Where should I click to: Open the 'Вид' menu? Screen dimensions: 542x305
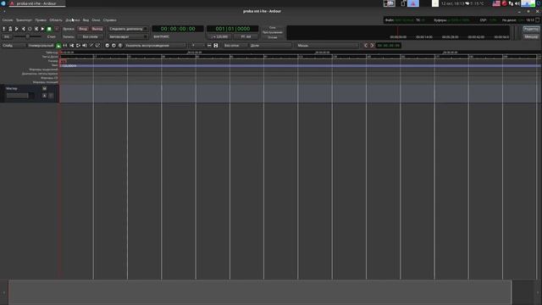click(x=86, y=20)
